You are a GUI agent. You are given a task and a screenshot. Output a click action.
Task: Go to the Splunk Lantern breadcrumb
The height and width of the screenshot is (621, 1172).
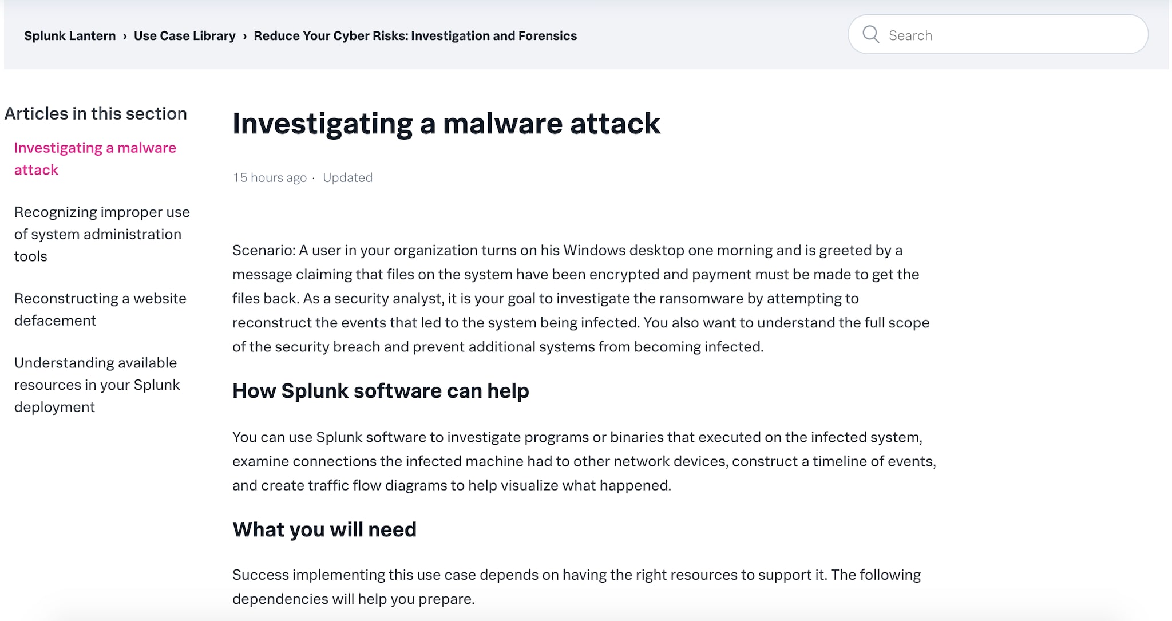point(70,36)
